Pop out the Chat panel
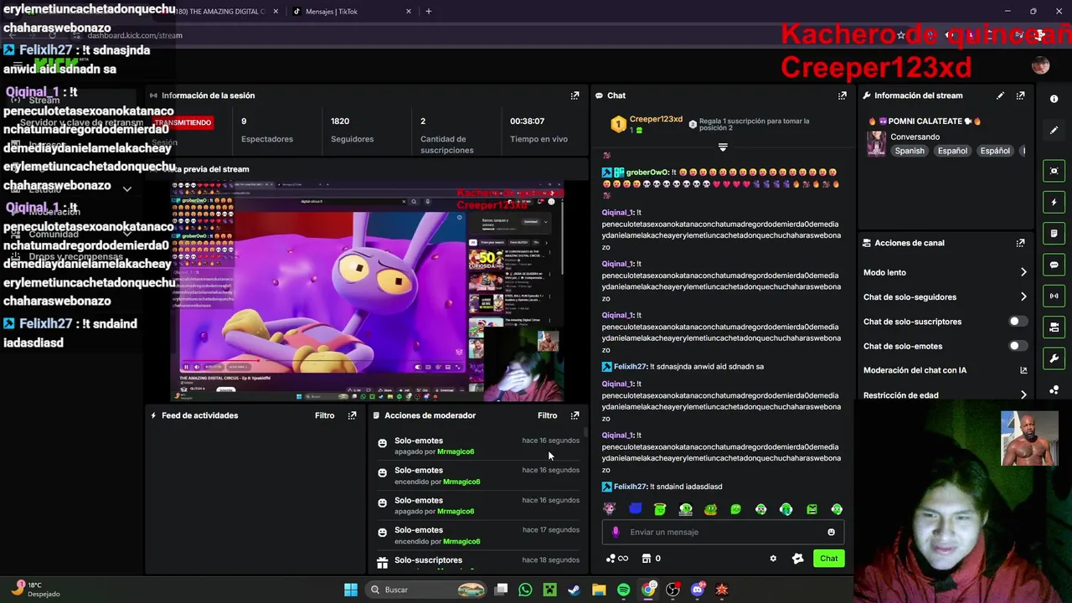This screenshot has height=603, width=1072. click(x=842, y=95)
